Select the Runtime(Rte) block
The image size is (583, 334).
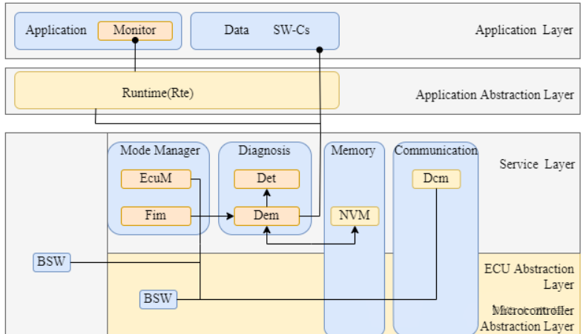click(x=177, y=93)
